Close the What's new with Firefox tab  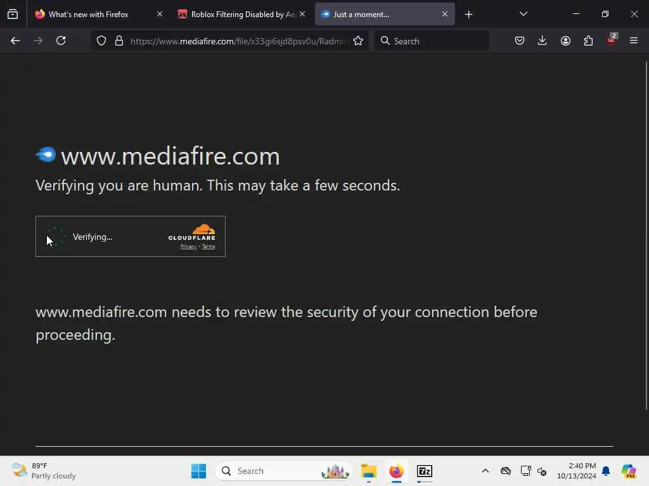160,14
